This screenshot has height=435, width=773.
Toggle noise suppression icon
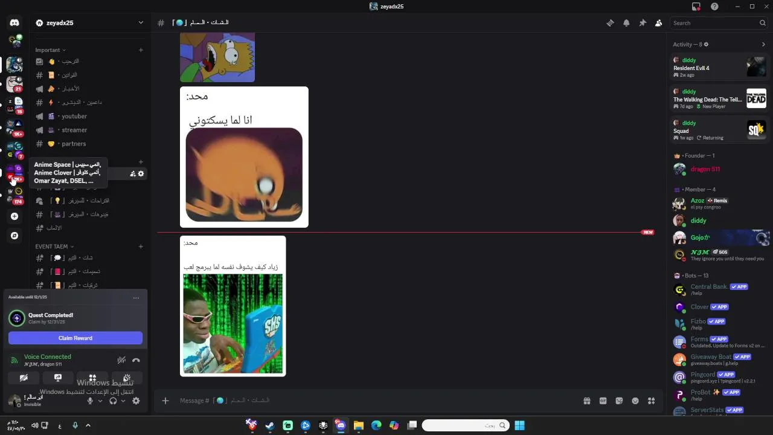[x=121, y=360]
